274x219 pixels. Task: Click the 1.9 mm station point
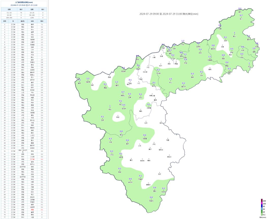click(254, 50)
